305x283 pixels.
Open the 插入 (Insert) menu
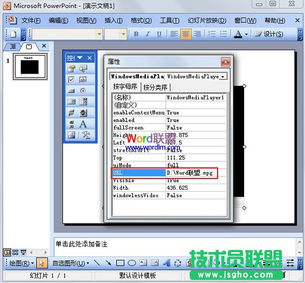point(113,20)
